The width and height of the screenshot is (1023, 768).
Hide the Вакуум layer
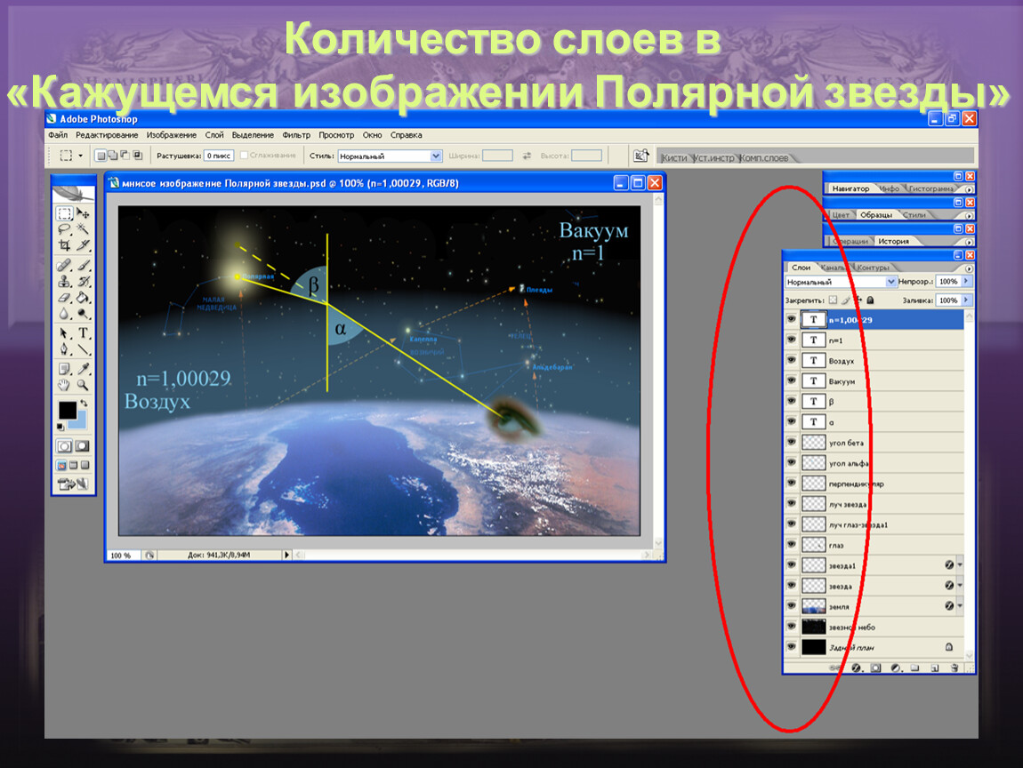(792, 380)
